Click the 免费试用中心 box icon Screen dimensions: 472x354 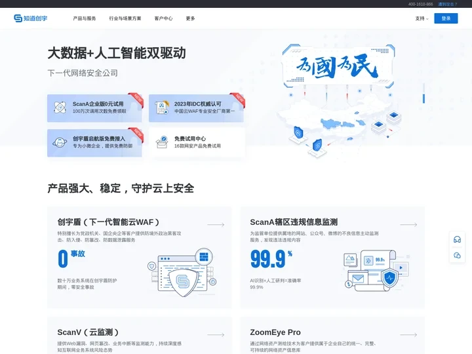tap(162, 142)
